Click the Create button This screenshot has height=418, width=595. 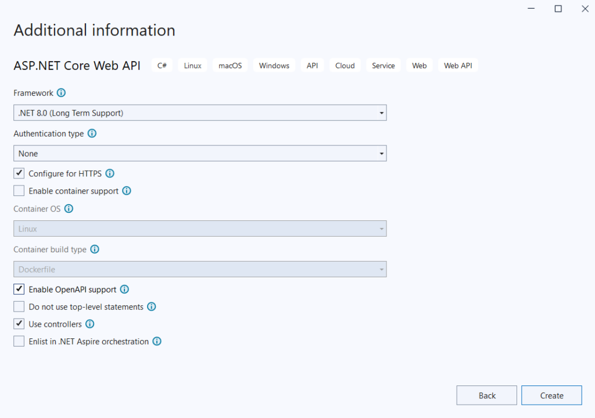point(551,395)
